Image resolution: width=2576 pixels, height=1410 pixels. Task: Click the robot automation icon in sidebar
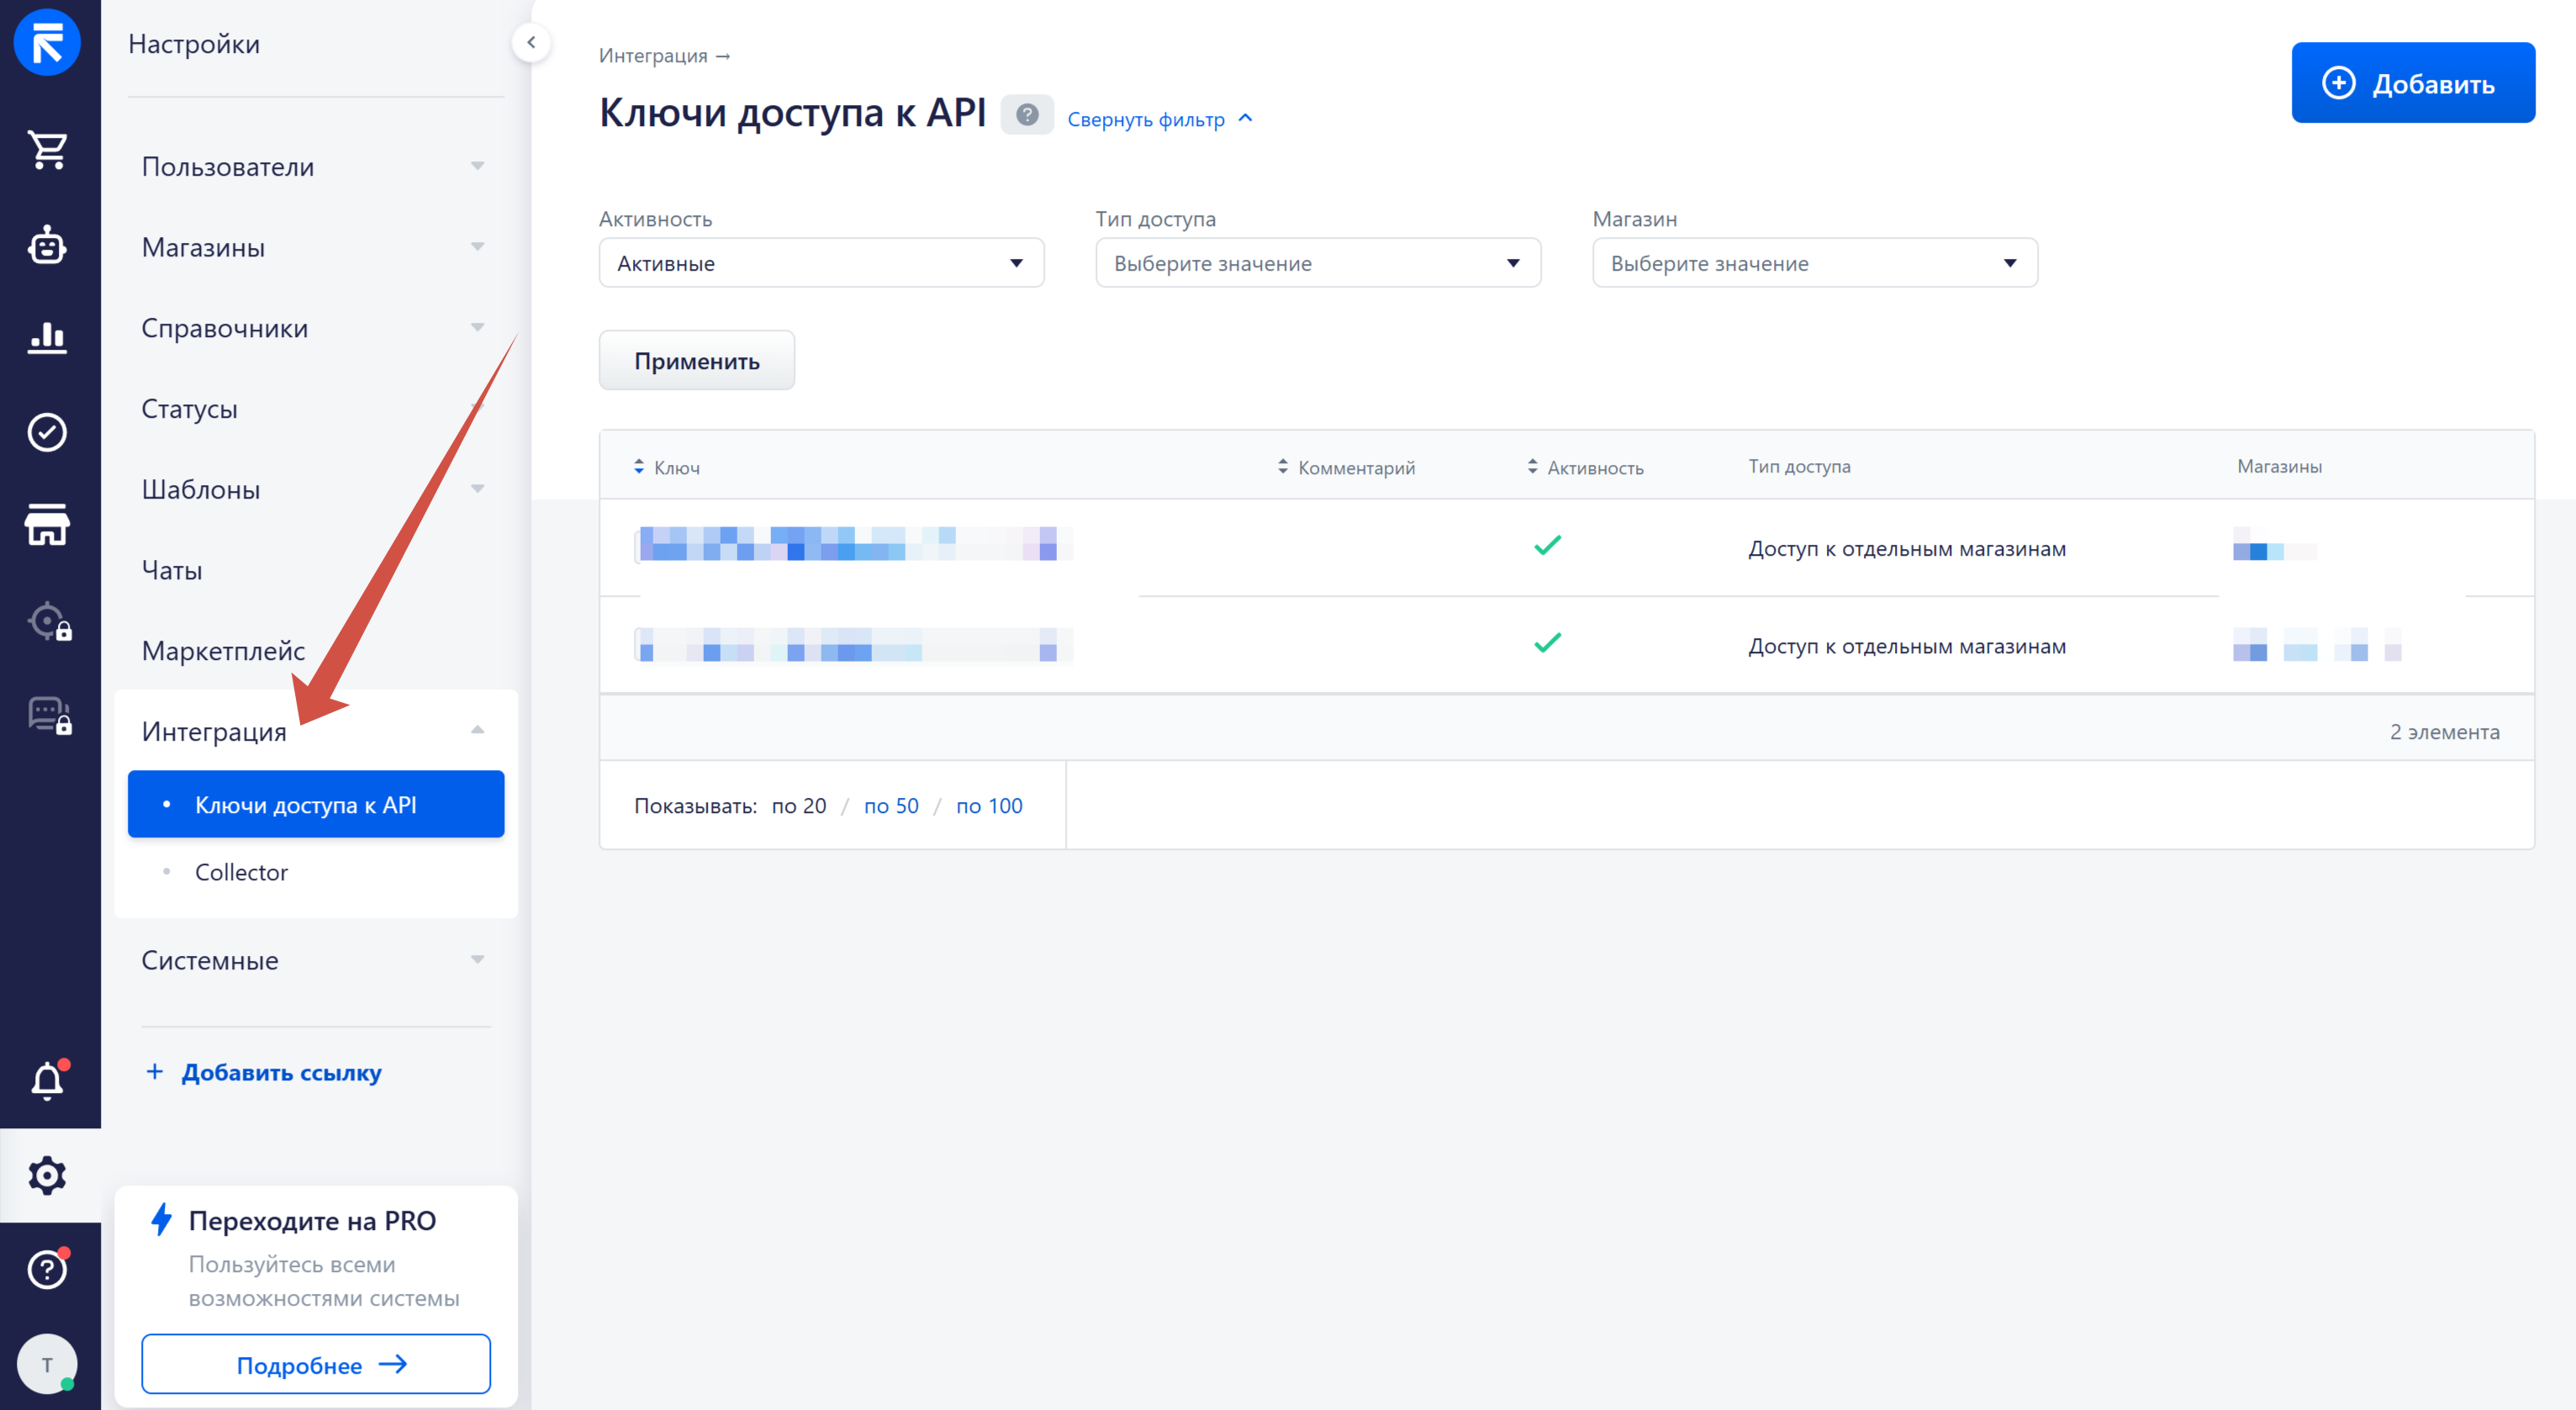[x=47, y=245]
